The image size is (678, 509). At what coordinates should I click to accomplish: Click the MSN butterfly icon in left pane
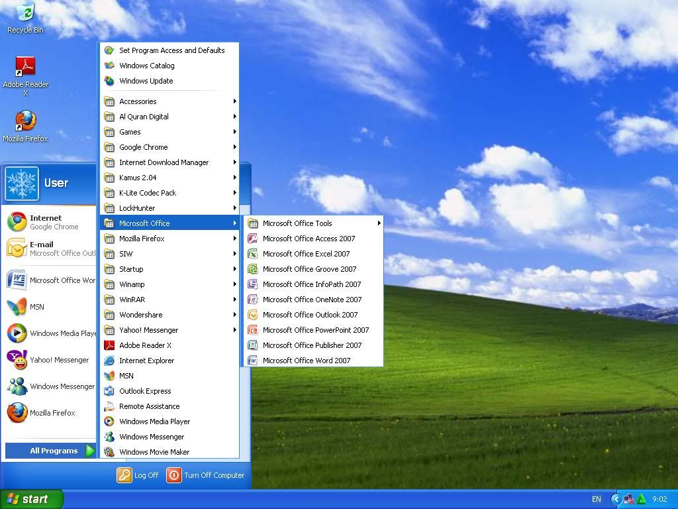click(x=17, y=306)
